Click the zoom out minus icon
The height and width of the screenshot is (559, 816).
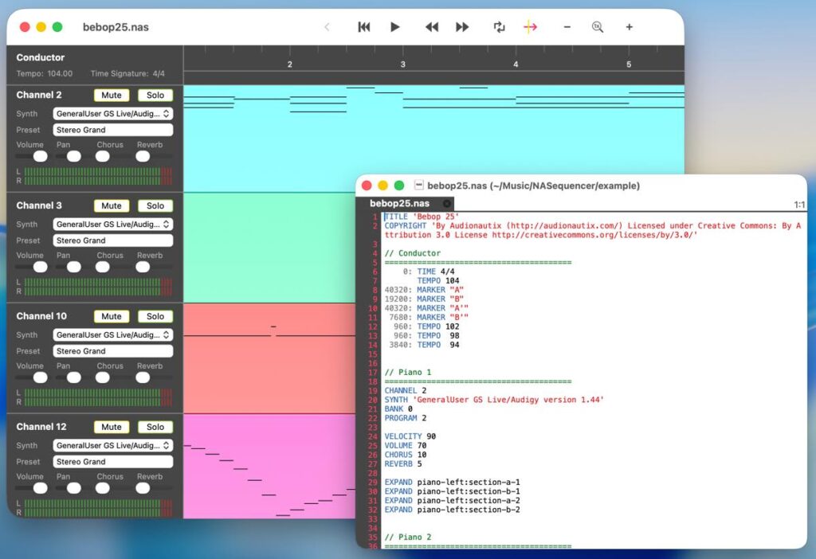(x=567, y=27)
